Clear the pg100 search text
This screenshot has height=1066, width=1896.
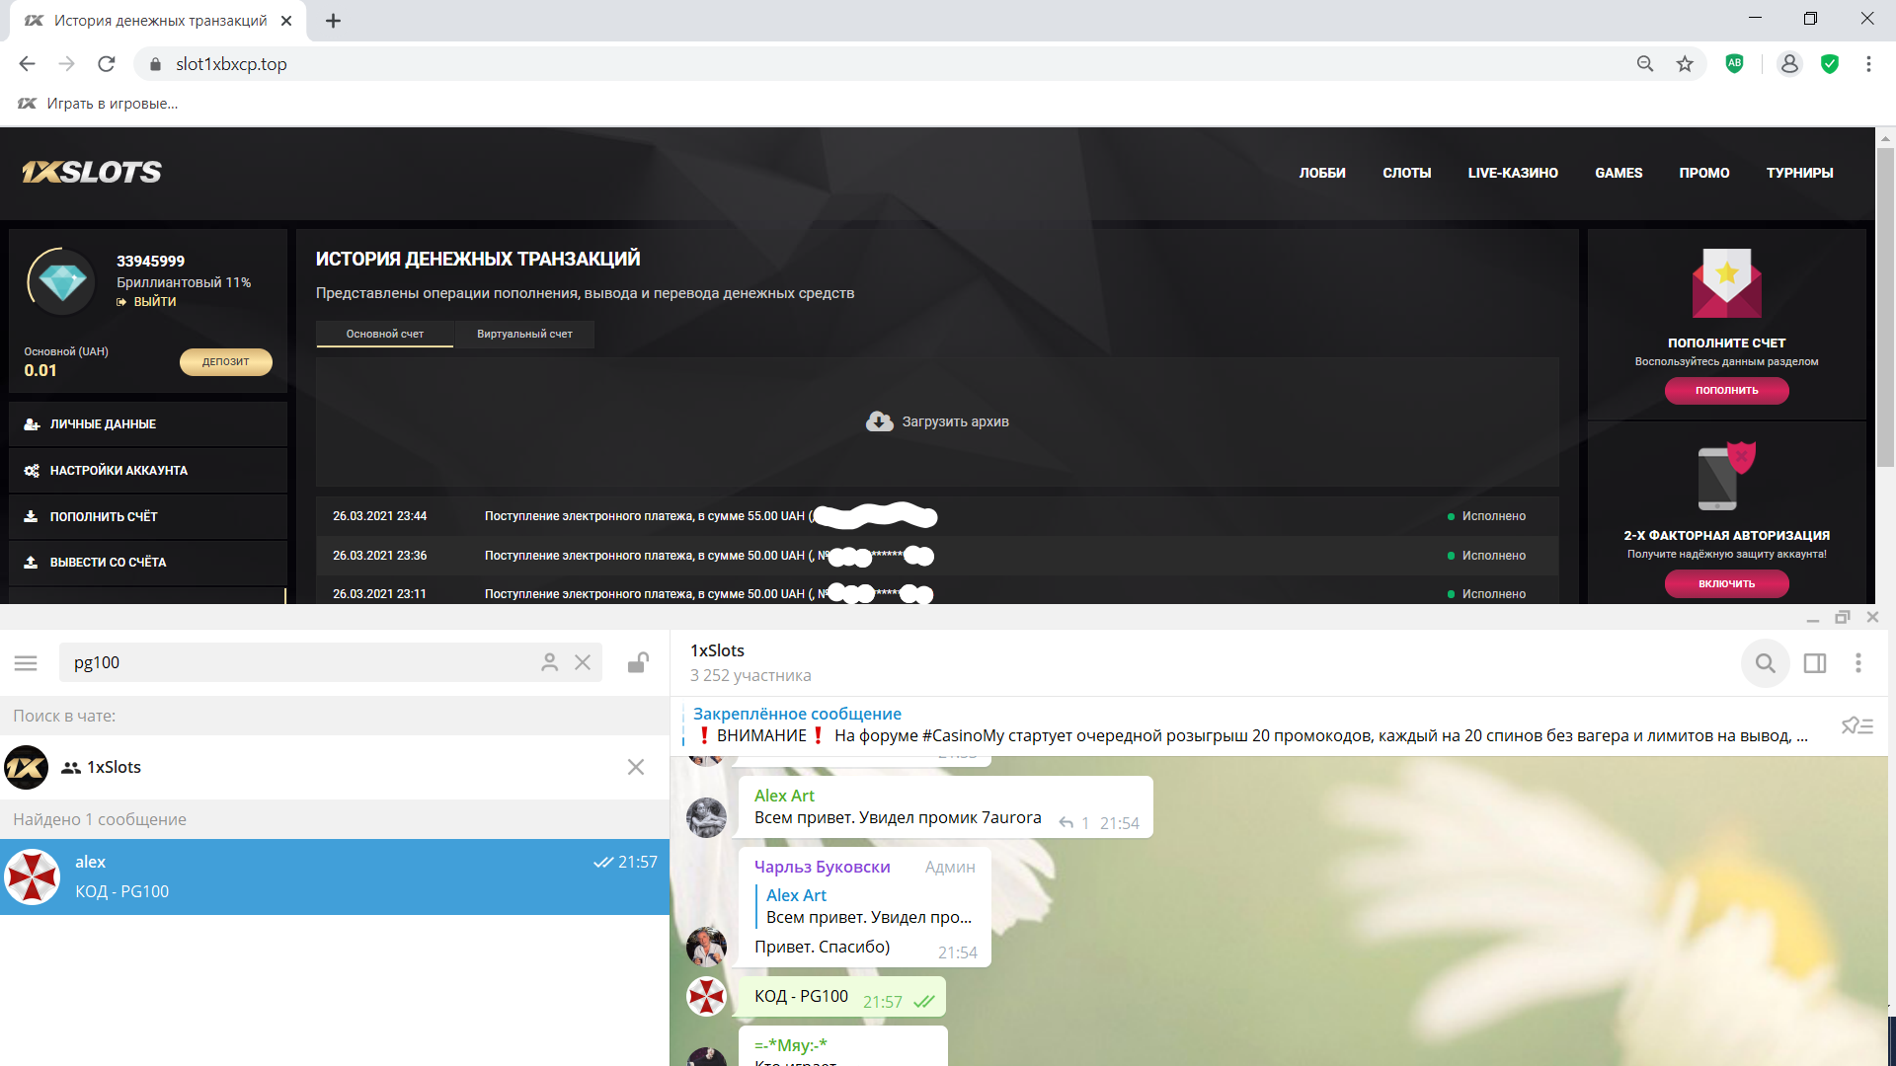(x=583, y=663)
